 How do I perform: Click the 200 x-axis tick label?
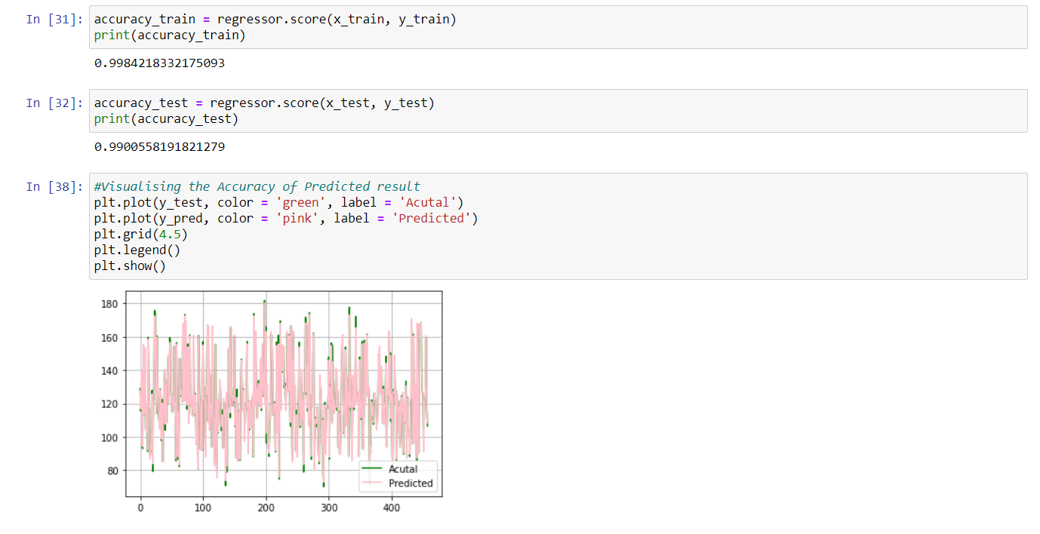click(x=266, y=508)
